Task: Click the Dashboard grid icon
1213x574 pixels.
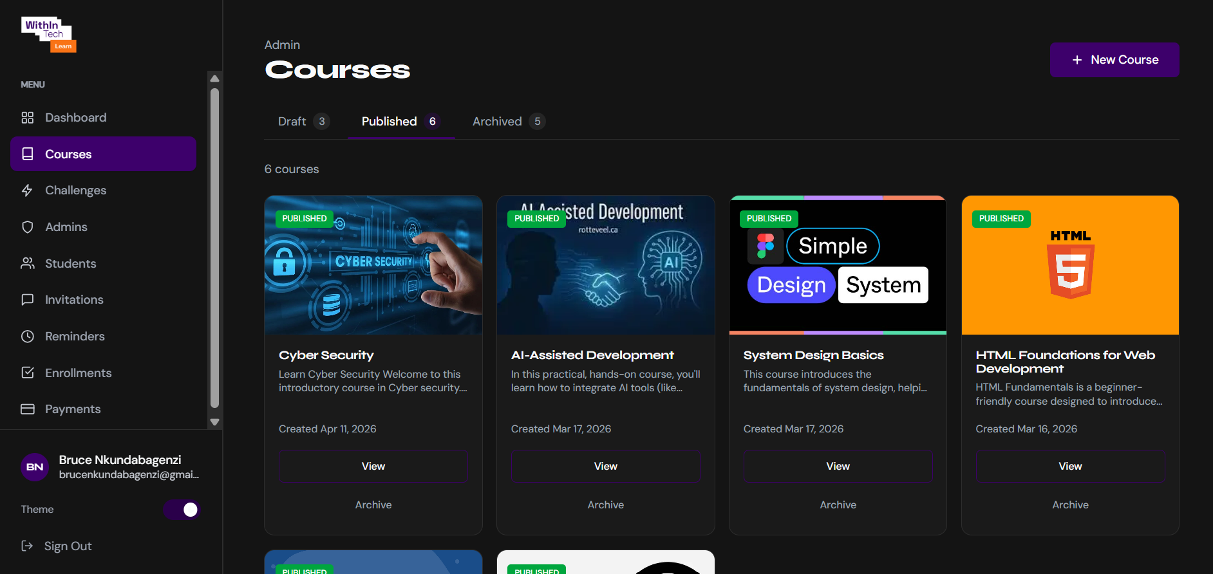Action: pyautogui.click(x=28, y=118)
